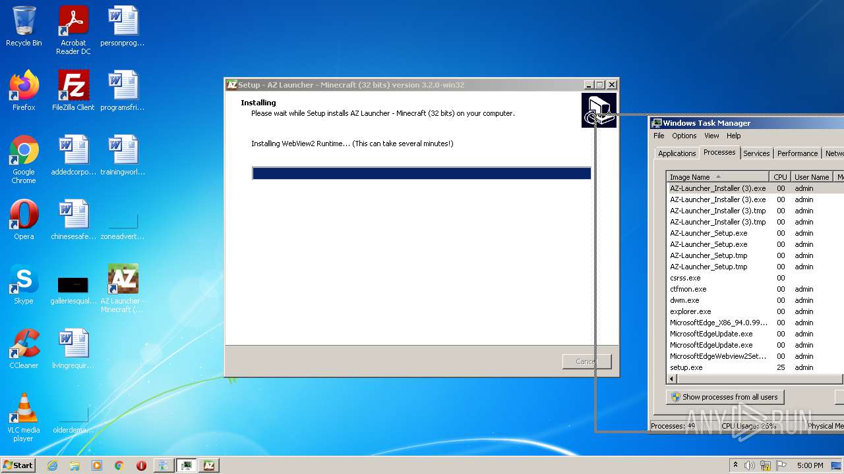
Task: Select MicrosoftEdge_X86_94.0.99 process row
Action: pyautogui.click(x=755, y=323)
